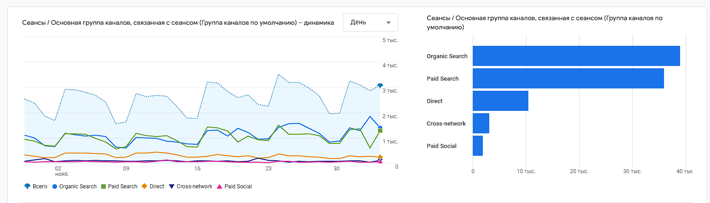Click orange diamond endpoint on Direct line
The image size is (710, 203).
(380, 157)
